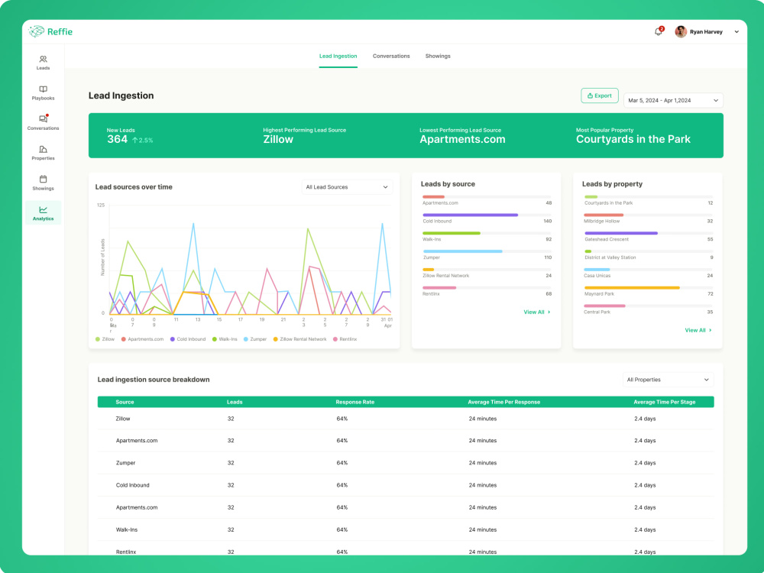This screenshot has width=764, height=573.
Task: Click the Walk-Ins label in Leads by source
Action: coord(432,239)
